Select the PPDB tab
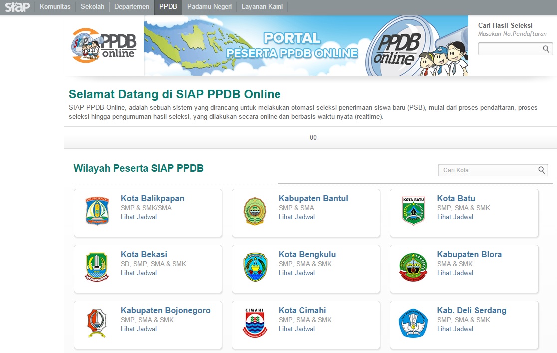This screenshot has width=557, height=353. [168, 7]
